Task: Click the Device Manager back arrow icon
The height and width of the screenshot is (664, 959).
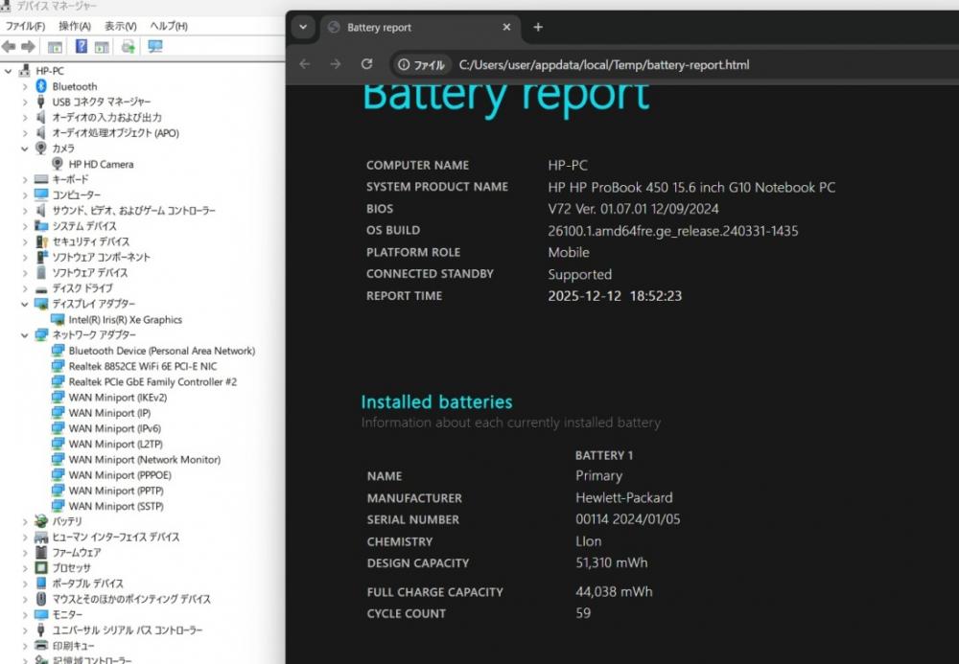Action: 9,46
